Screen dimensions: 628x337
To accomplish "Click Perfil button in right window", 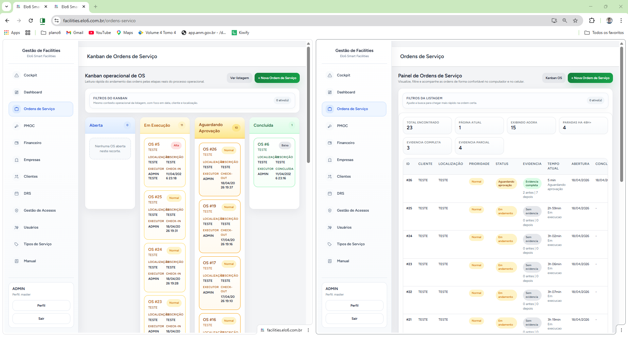I will coord(354,306).
